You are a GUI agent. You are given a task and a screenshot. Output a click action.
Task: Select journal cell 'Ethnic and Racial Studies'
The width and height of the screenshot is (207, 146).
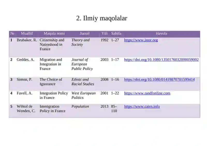click(83, 82)
